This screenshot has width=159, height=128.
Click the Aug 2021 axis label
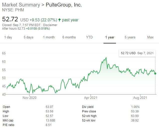pos(140,98)
